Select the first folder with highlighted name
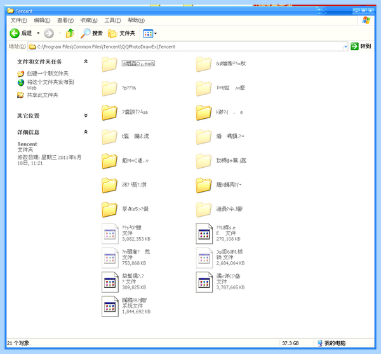Image resolution: width=381 pixels, height=354 pixels. pos(128,64)
